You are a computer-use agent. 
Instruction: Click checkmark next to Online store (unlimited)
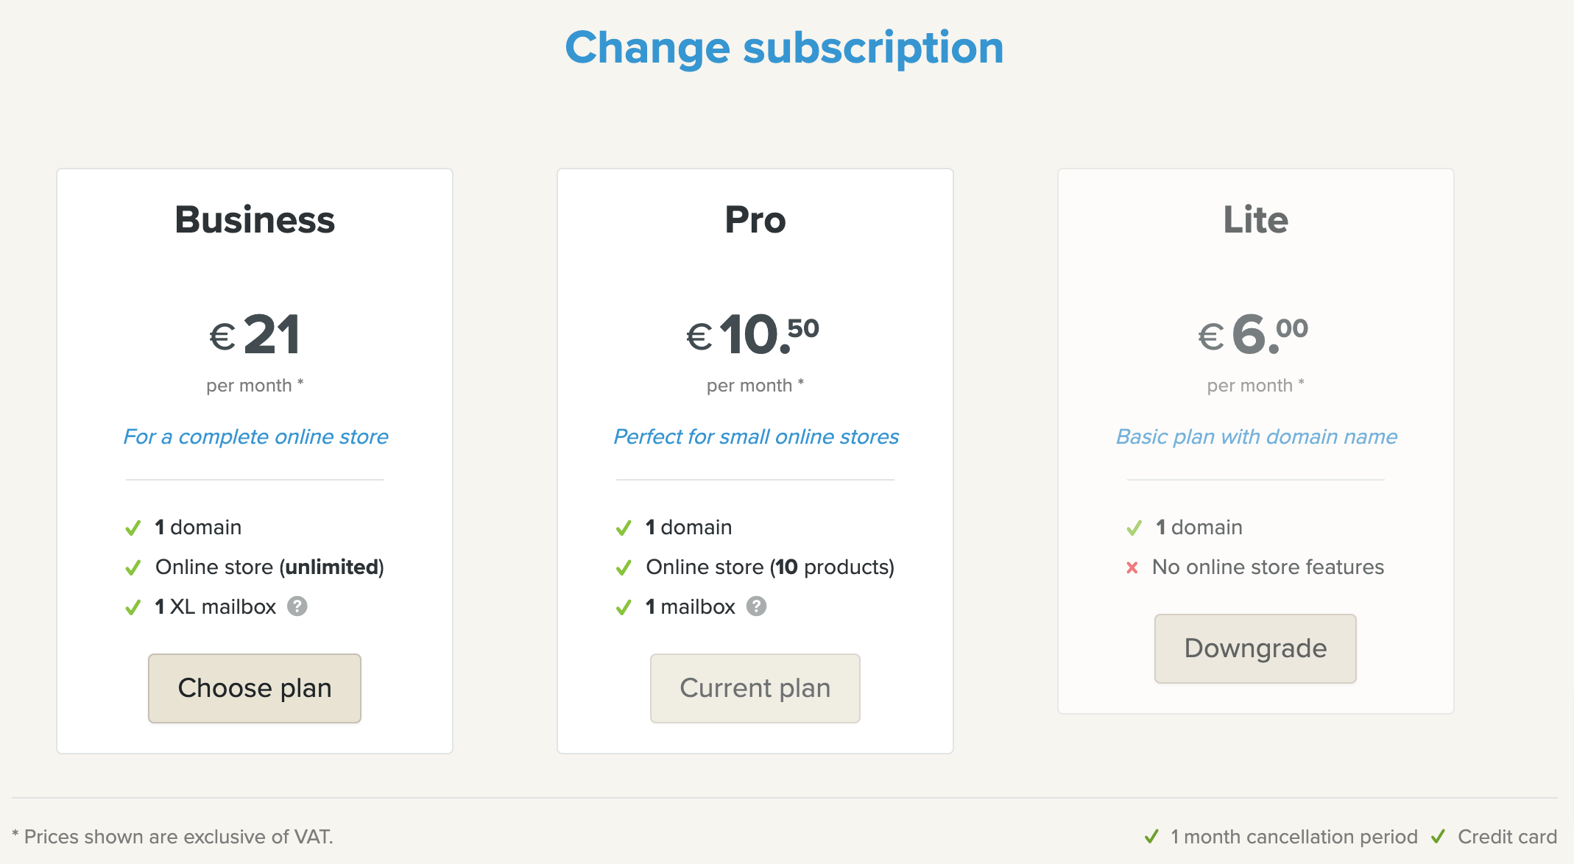[133, 567]
